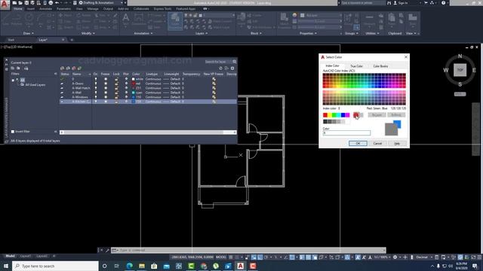
Task: Click the customization gear in status bar
Action: pyautogui.click(x=395, y=257)
